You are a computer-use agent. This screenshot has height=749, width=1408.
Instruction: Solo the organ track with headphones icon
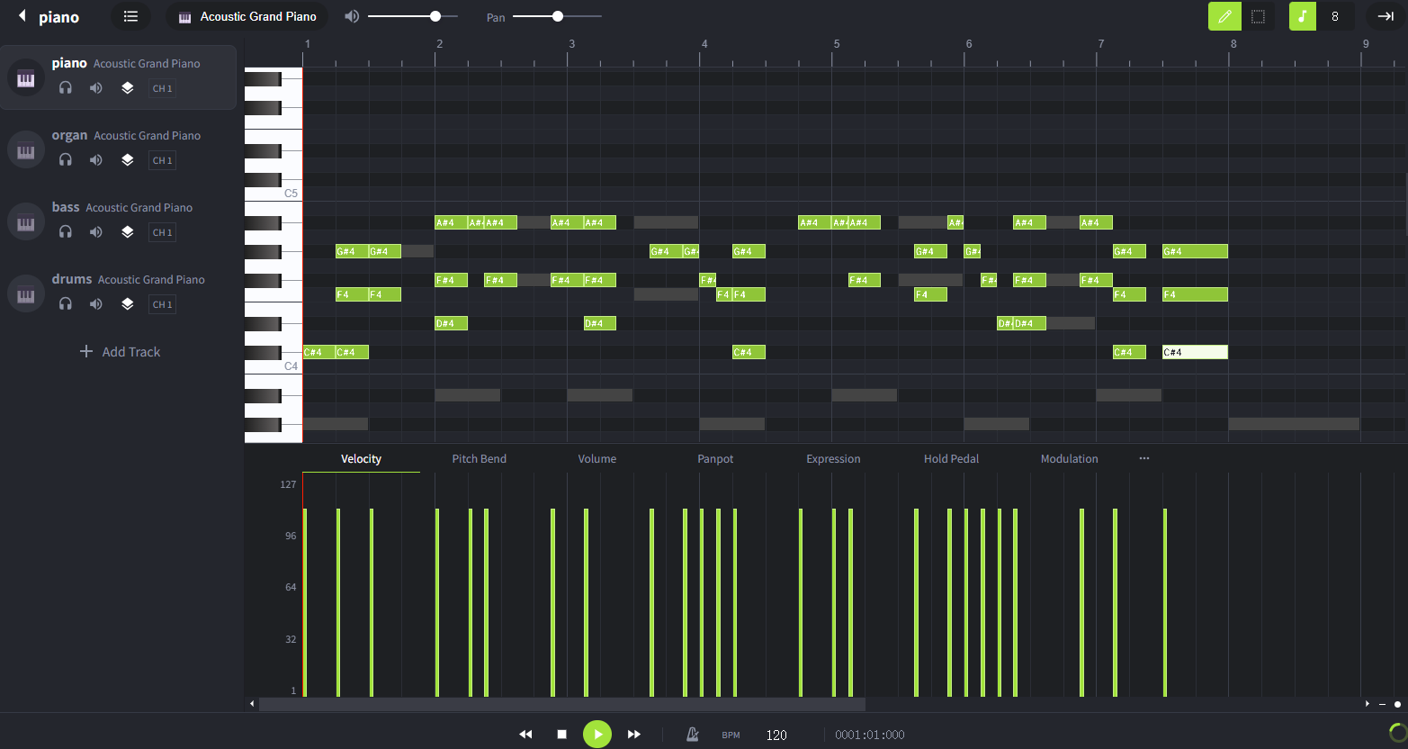click(66, 159)
